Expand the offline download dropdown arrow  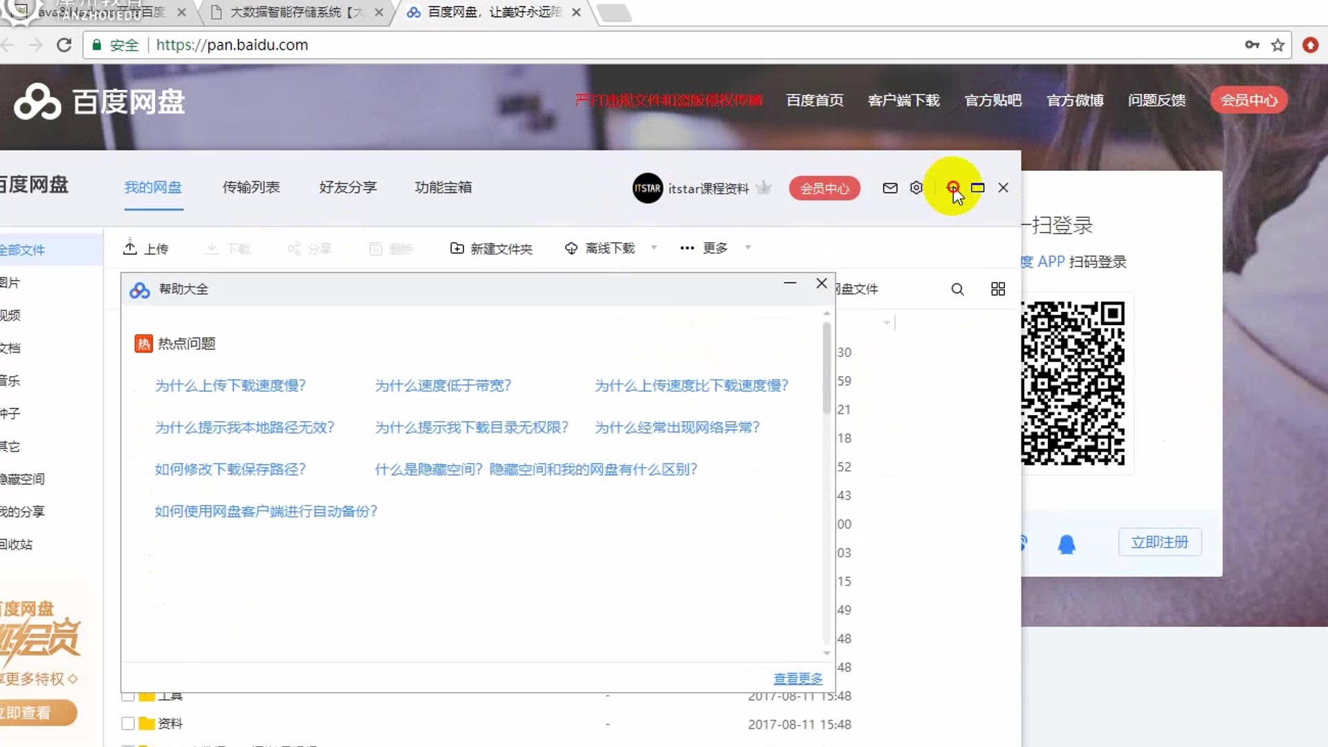pyautogui.click(x=654, y=248)
